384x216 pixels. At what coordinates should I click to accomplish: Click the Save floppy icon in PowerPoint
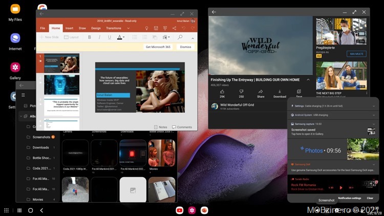click(156, 28)
